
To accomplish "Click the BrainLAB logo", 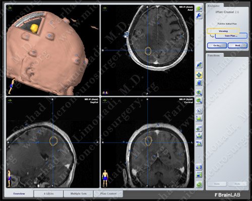I will coord(228,195).
